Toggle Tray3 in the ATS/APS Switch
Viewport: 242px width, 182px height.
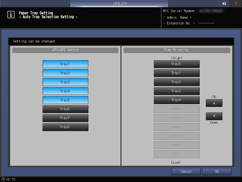pyautogui.click(x=66, y=82)
